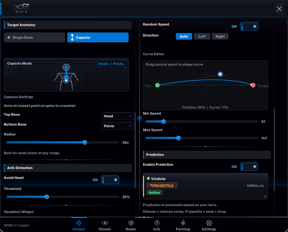Disable the Enable Prediction switch
Viewport: 288px width, 232px height.
tap(249, 167)
